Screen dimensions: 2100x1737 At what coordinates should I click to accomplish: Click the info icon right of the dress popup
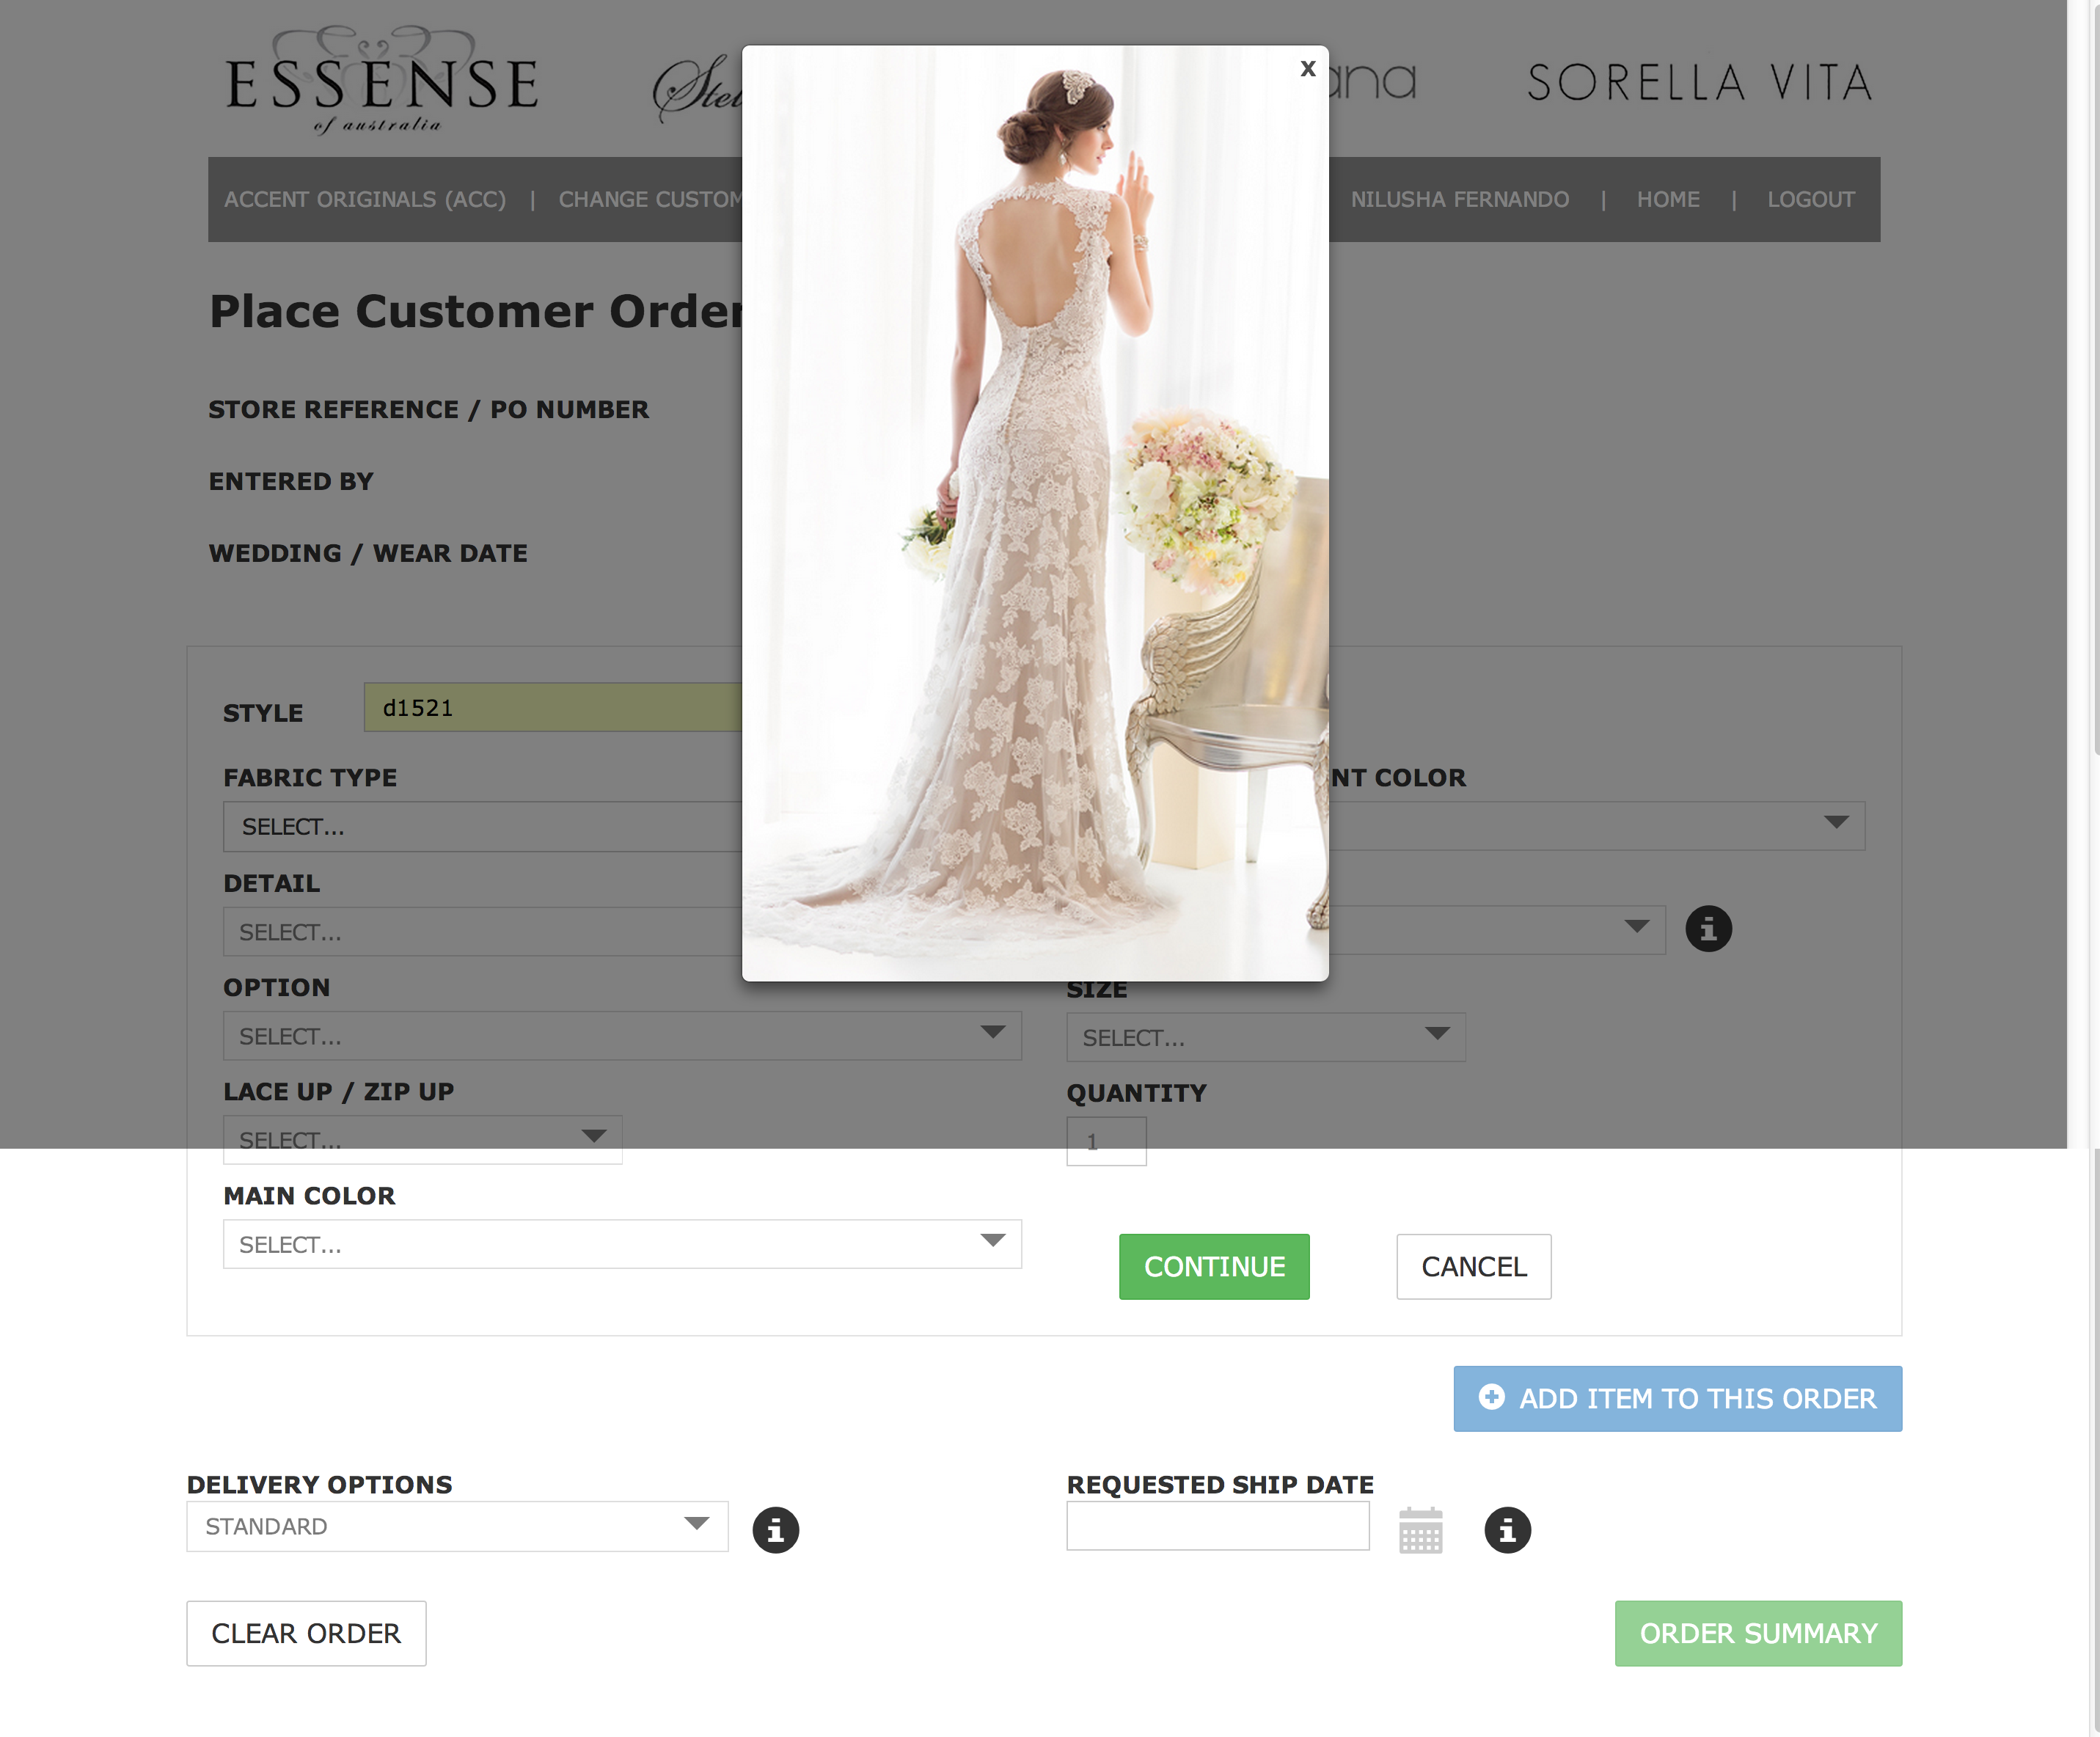pos(1708,929)
